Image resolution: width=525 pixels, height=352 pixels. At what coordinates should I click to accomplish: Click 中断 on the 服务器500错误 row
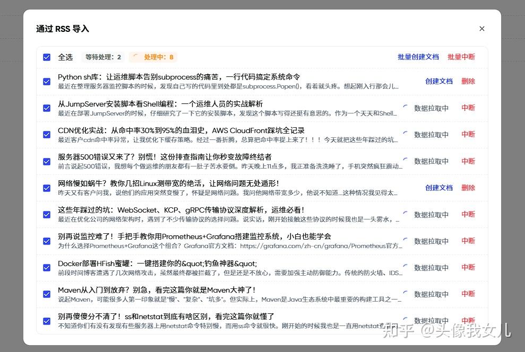tap(468, 161)
